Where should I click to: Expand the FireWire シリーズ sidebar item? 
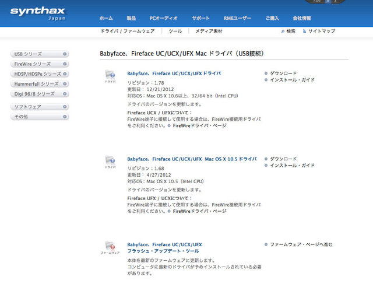(x=40, y=64)
